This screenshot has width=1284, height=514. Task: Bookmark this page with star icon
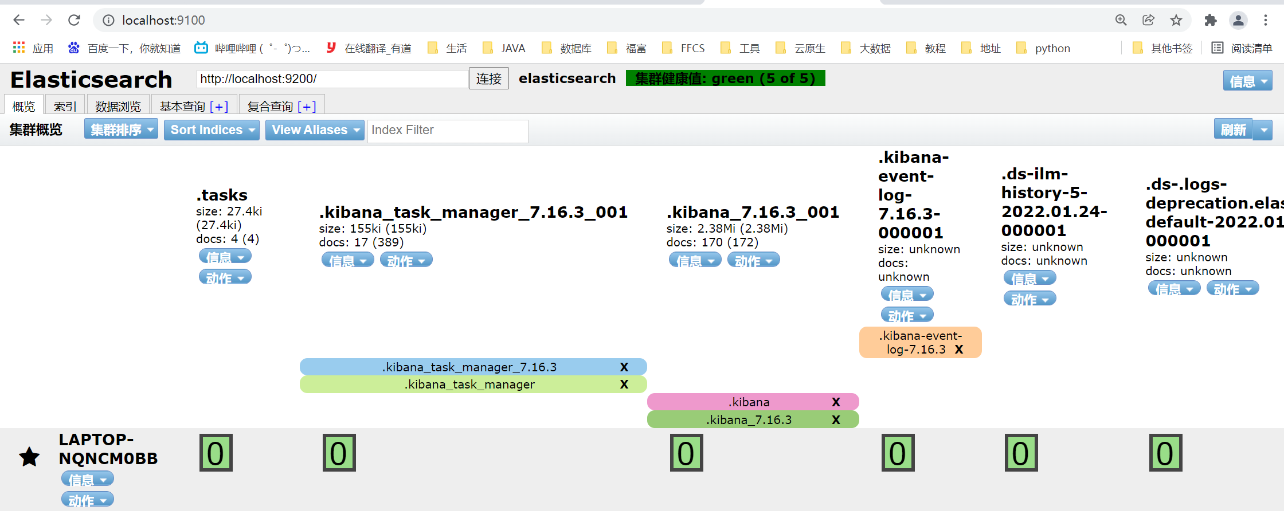(x=1176, y=20)
